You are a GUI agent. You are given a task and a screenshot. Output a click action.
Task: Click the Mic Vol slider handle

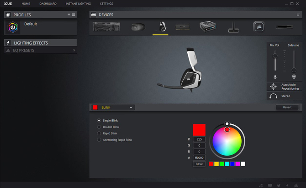(275, 56)
